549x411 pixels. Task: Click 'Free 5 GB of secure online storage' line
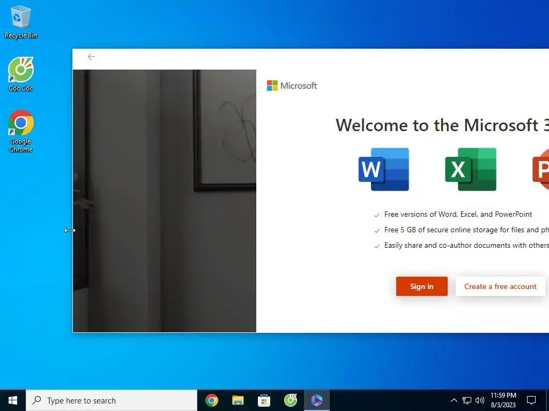(466, 230)
